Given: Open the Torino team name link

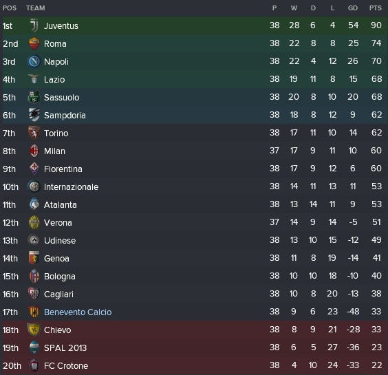Looking at the screenshot, I should point(56,133).
